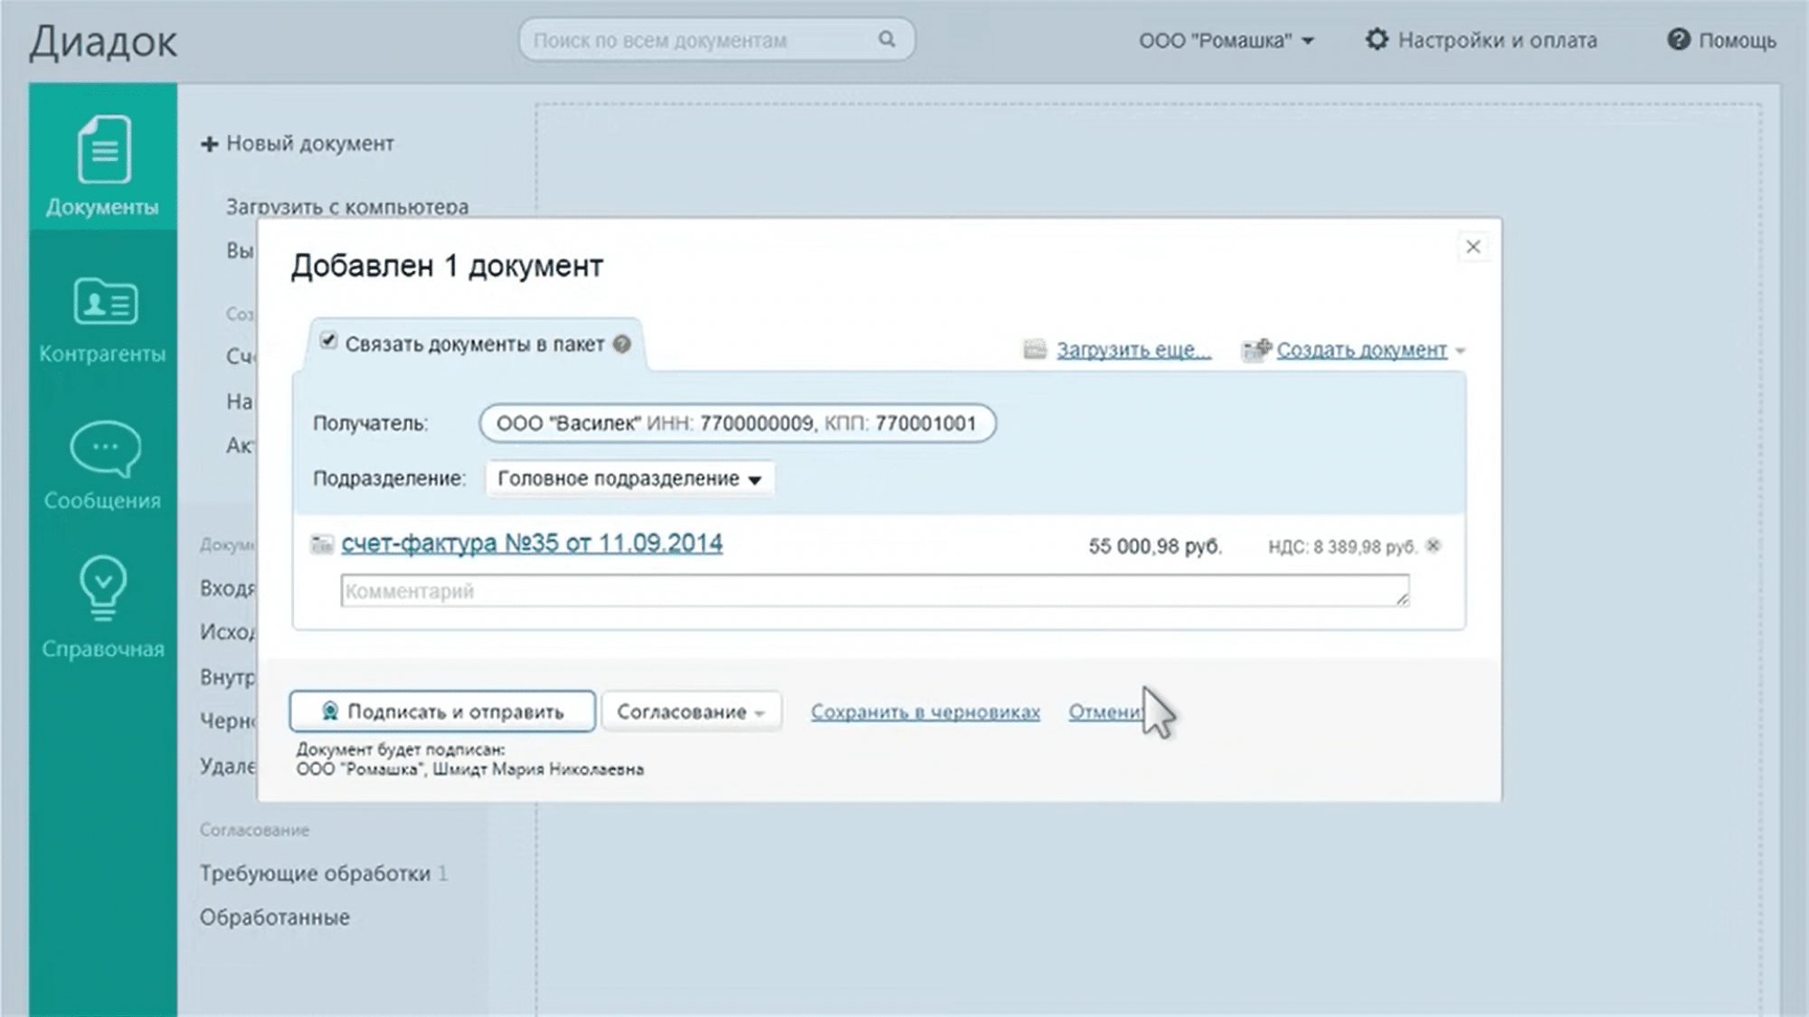This screenshot has width=1809, height=1017.
Task: Click Подписать и отправить button
Action: (442, 712)
